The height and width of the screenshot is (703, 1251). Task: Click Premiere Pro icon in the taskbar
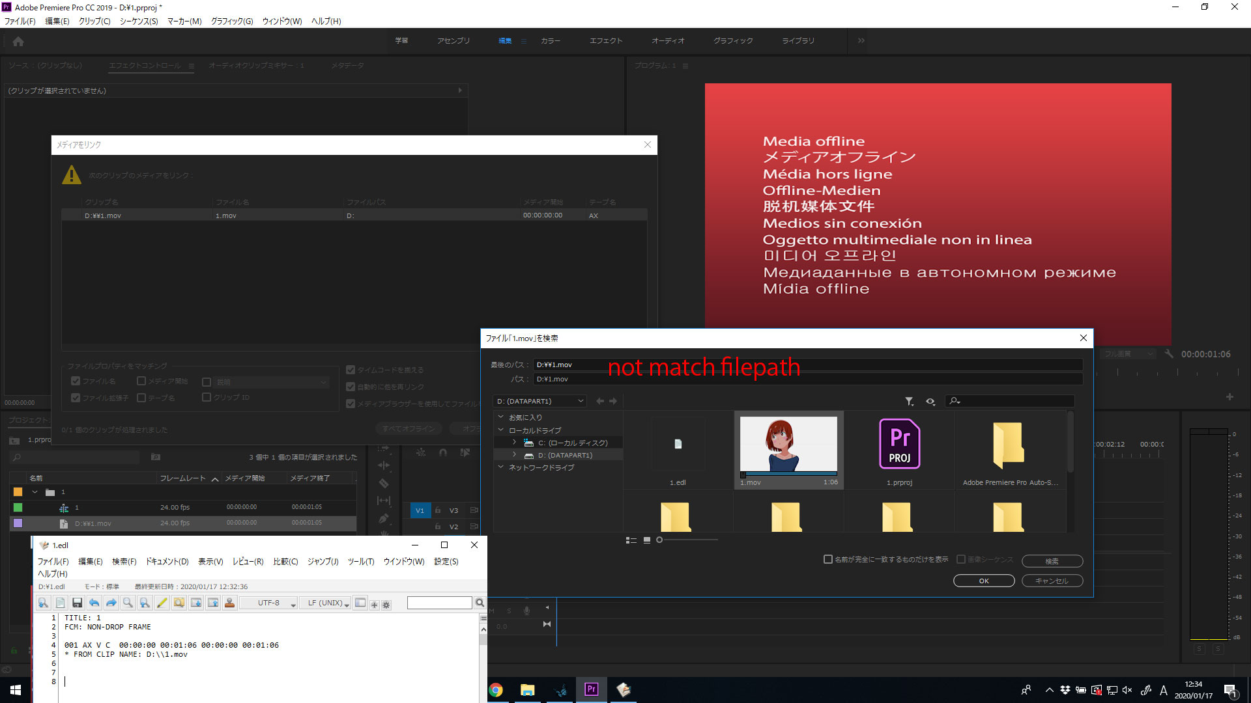pyautogui.click(x=592, y=690)
